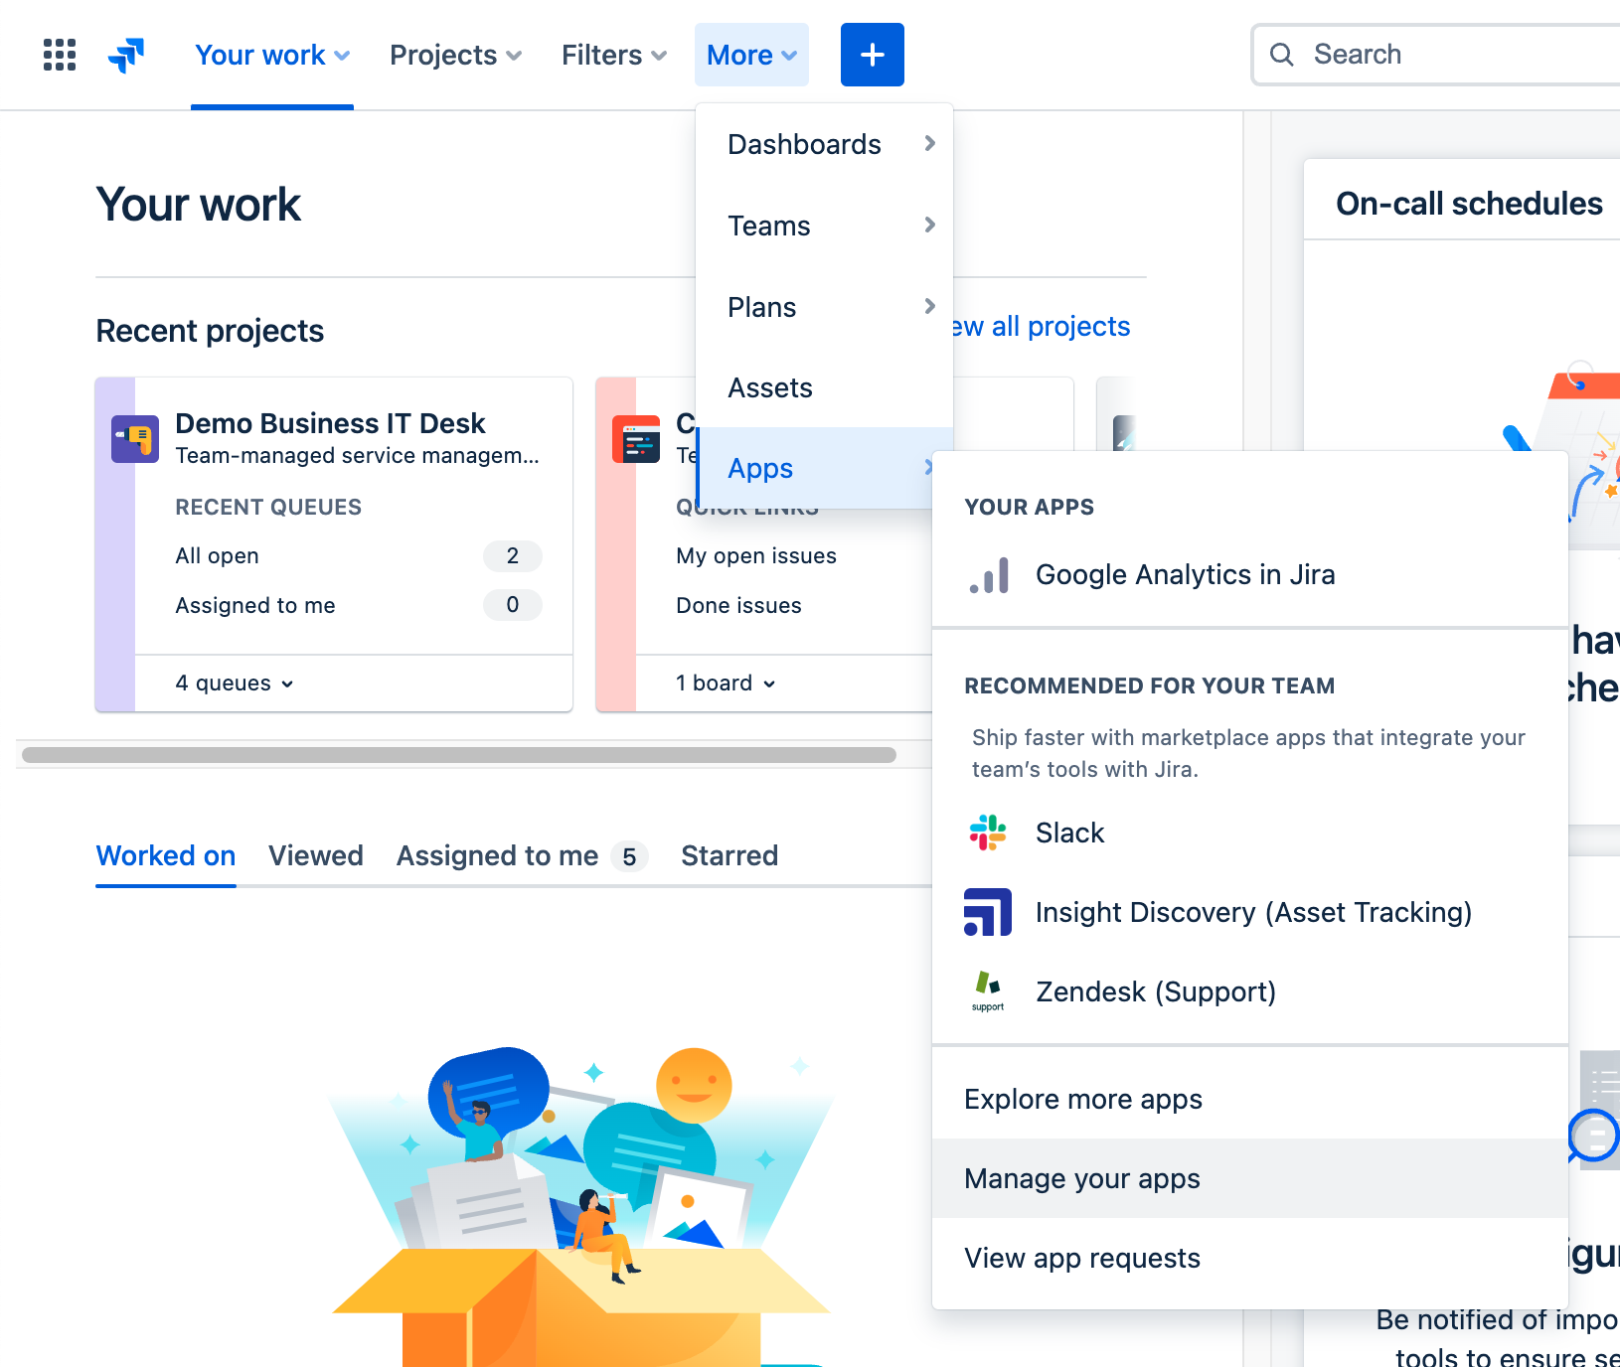The width and height of the screenshot is (1620, 1367).
Task: Switch to the Starred tab
Action: [x=729, y=855]
